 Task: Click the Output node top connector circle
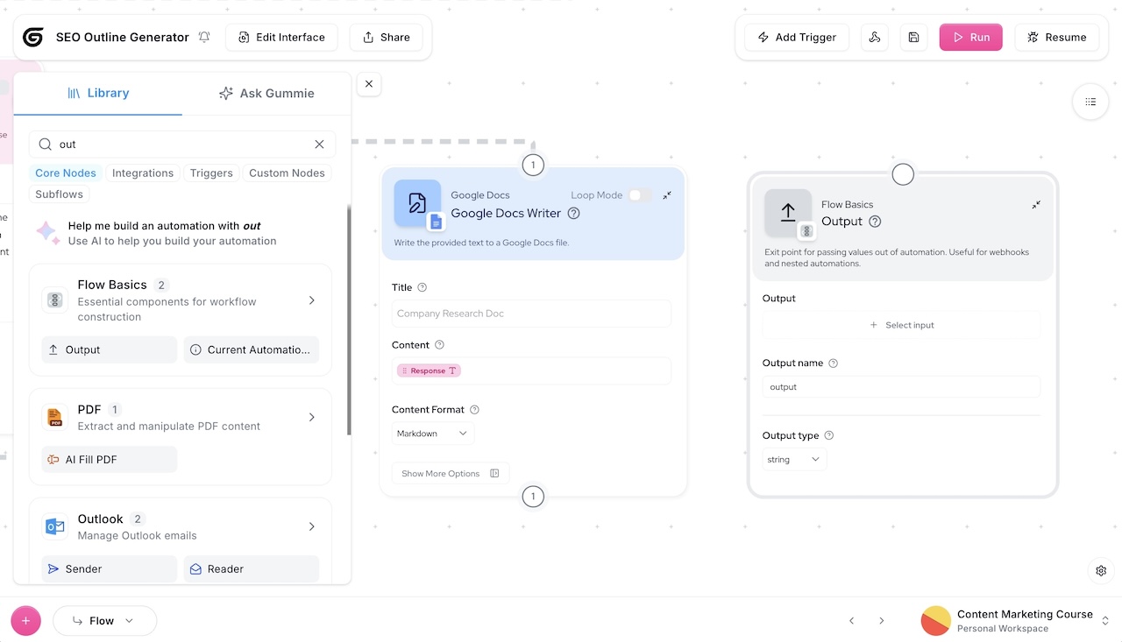point(903,174)
